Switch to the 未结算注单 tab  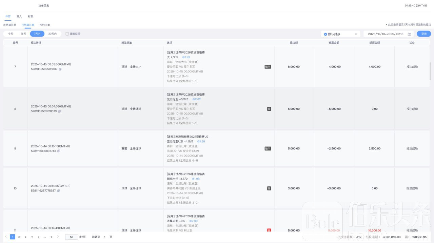(9, 25)
